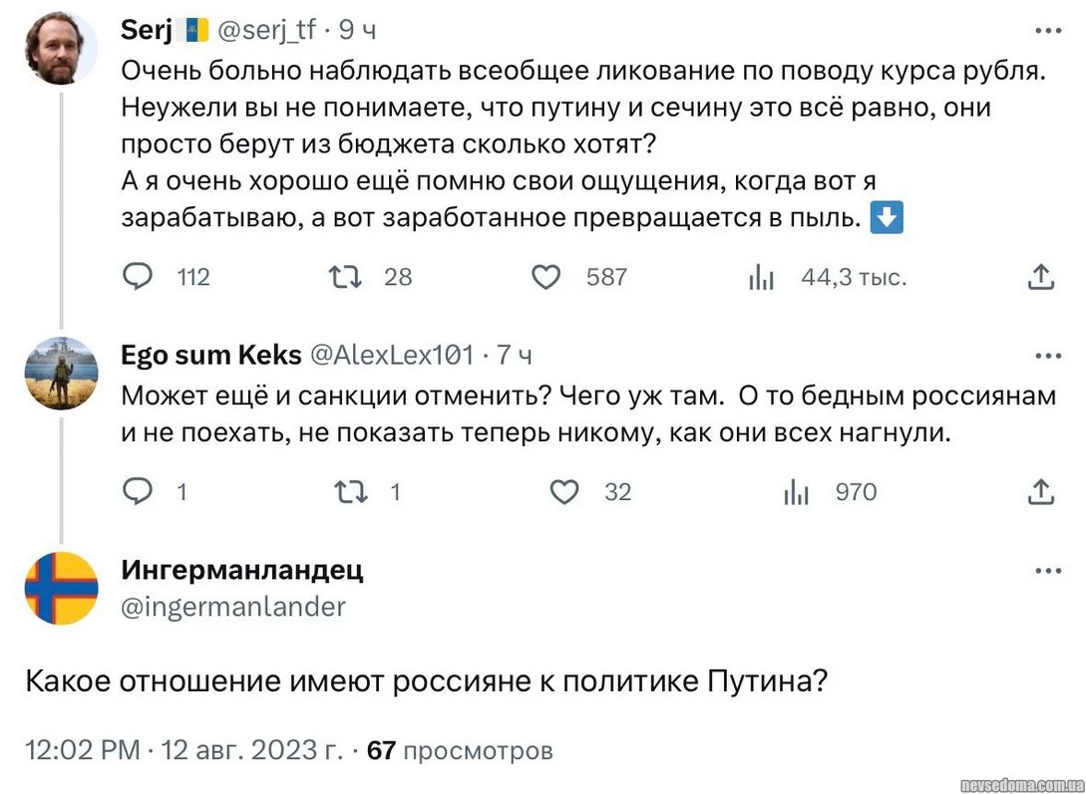Share Serj's tweet
Image resolution: width=1086 pixels, height=794 pixels.
(1040, 276)
